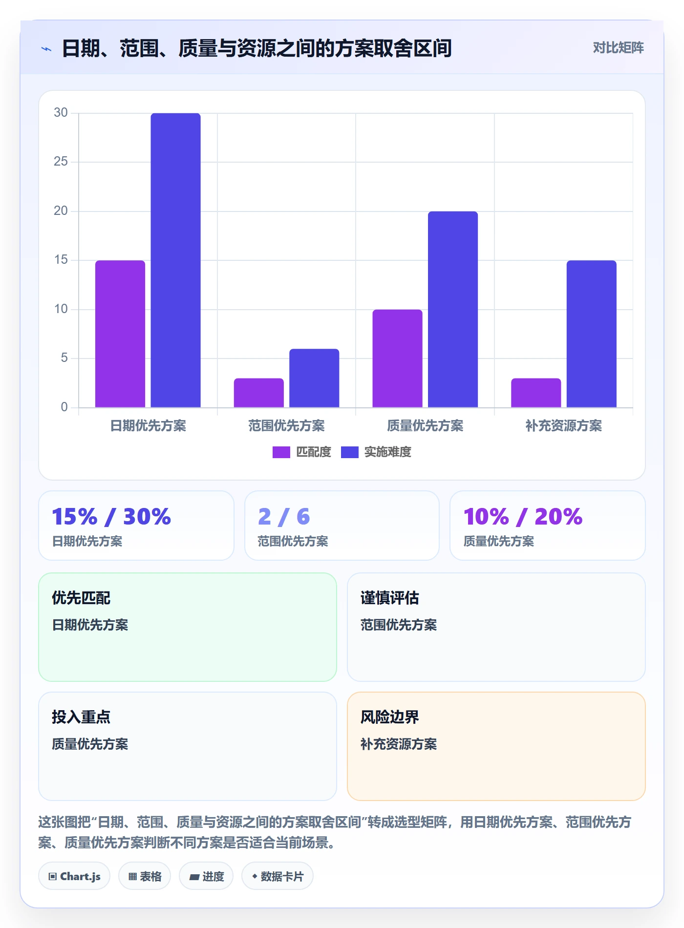This screenshot has height=928, width=684.
Task: Open the 2 / 6 stat card
Action: (342, 526)
